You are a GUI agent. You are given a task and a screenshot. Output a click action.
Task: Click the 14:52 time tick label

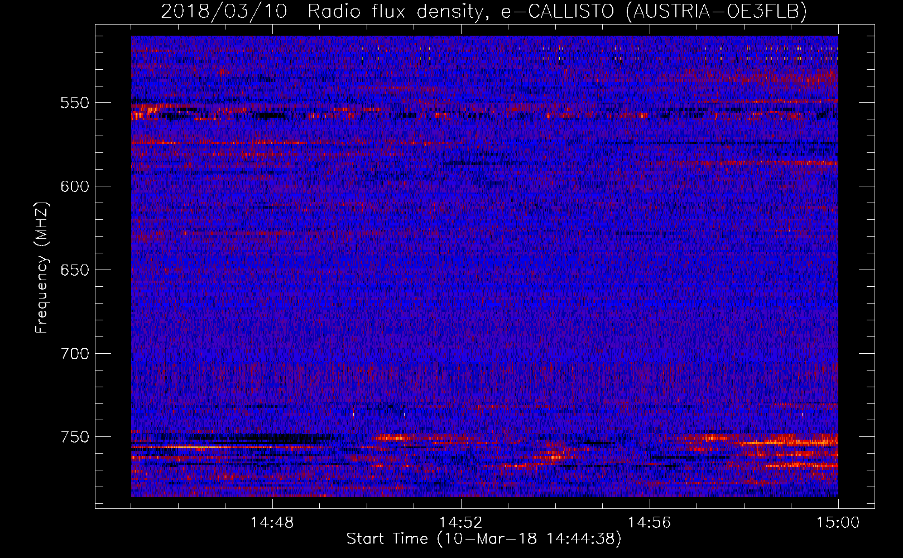461,523
